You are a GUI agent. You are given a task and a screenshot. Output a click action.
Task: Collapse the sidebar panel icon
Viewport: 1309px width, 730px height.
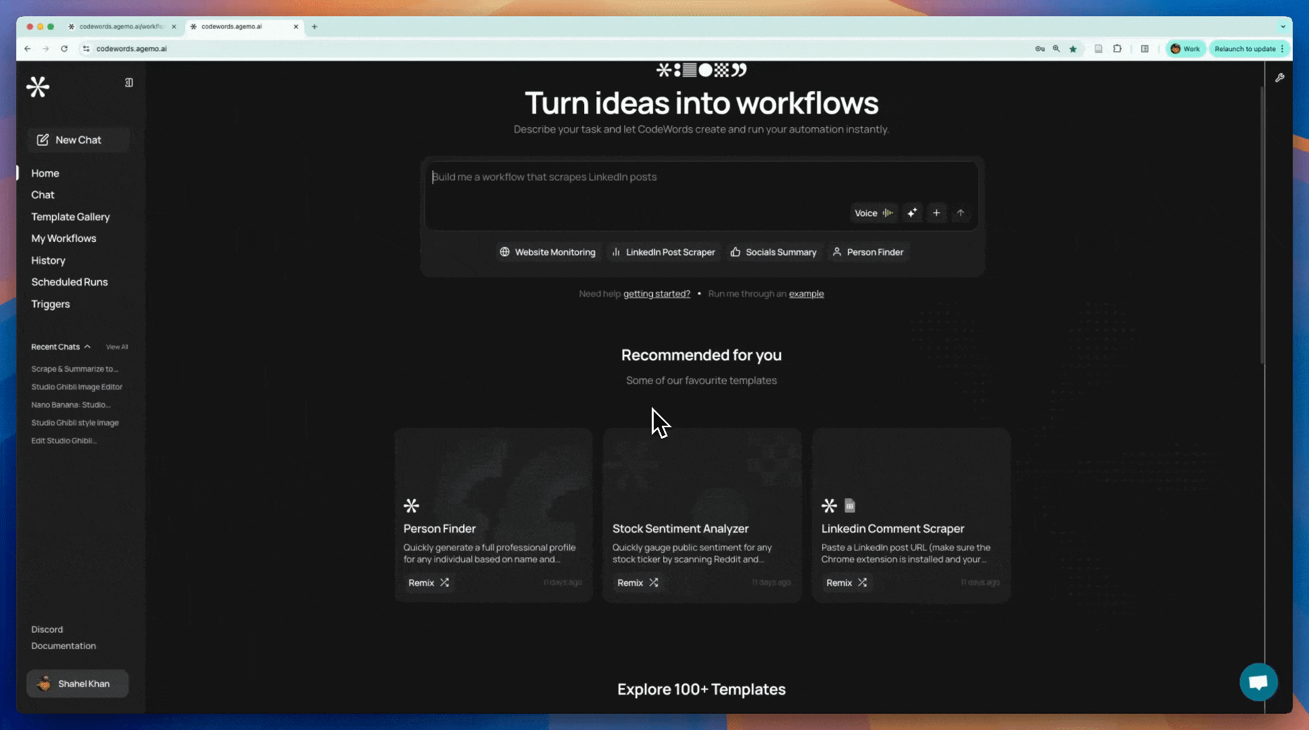(x=128, y=82)
